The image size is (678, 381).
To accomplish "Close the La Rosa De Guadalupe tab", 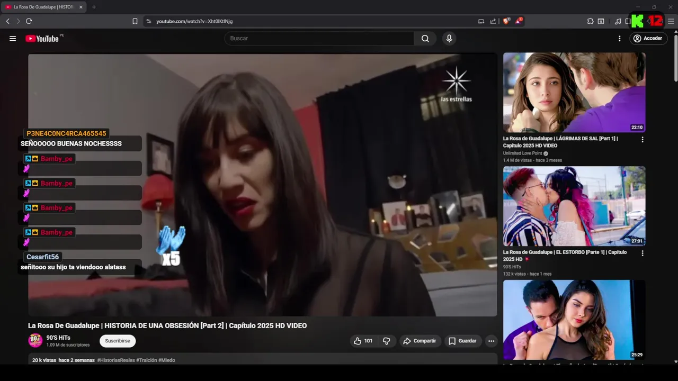I will click(x=81, y=7).
